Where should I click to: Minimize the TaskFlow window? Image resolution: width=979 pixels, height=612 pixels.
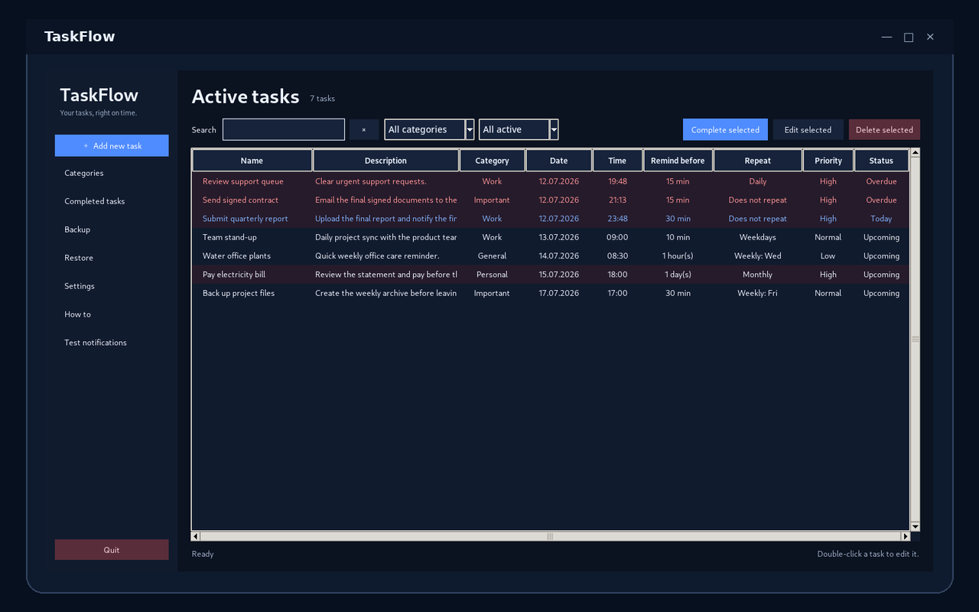tap(886, 37)
